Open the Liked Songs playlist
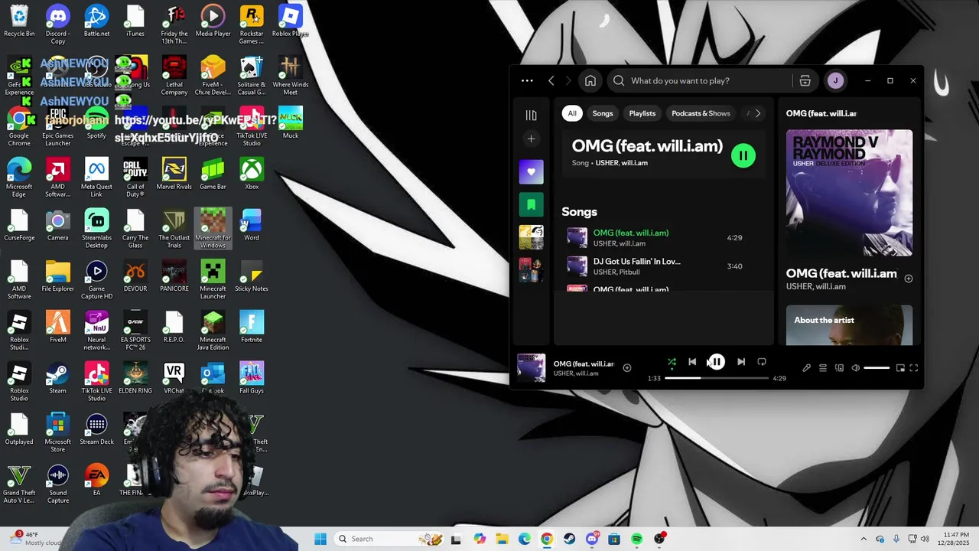The height and width of the screenshot is (551, 979). (x=532, y=171)
